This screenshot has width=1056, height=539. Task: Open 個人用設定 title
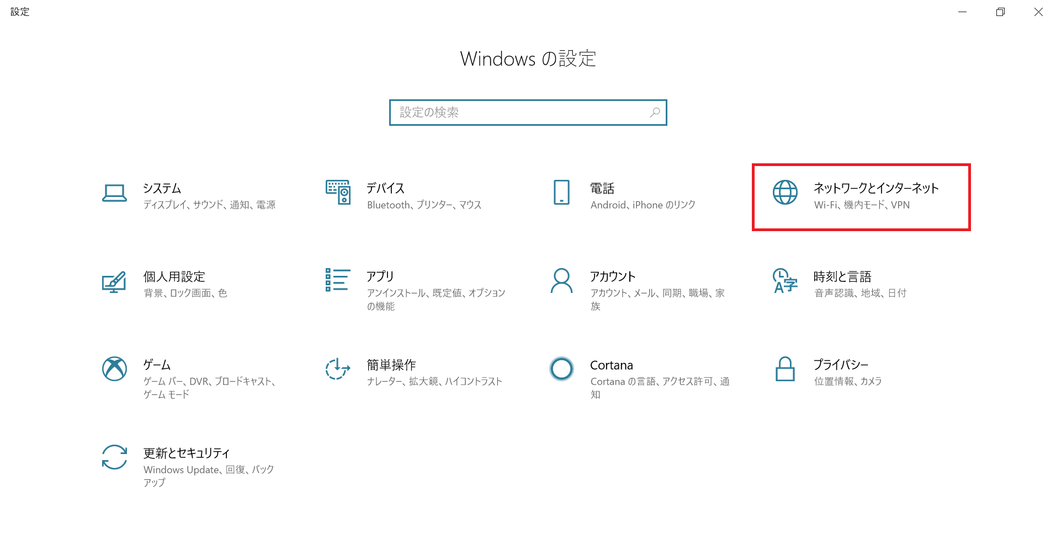174,276
